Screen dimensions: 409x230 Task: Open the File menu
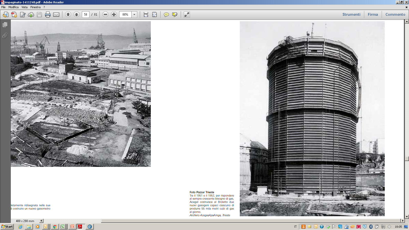coord(3,7)
